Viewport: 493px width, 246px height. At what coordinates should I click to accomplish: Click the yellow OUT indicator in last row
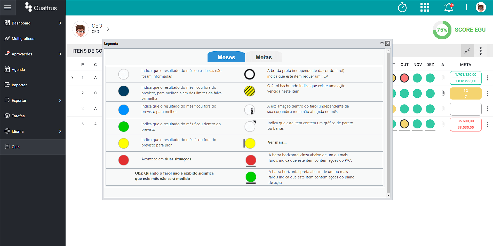[x=404, y=124]
